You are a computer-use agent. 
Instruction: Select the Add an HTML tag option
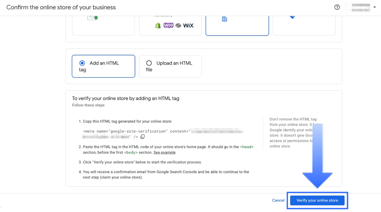pos(82,63)
